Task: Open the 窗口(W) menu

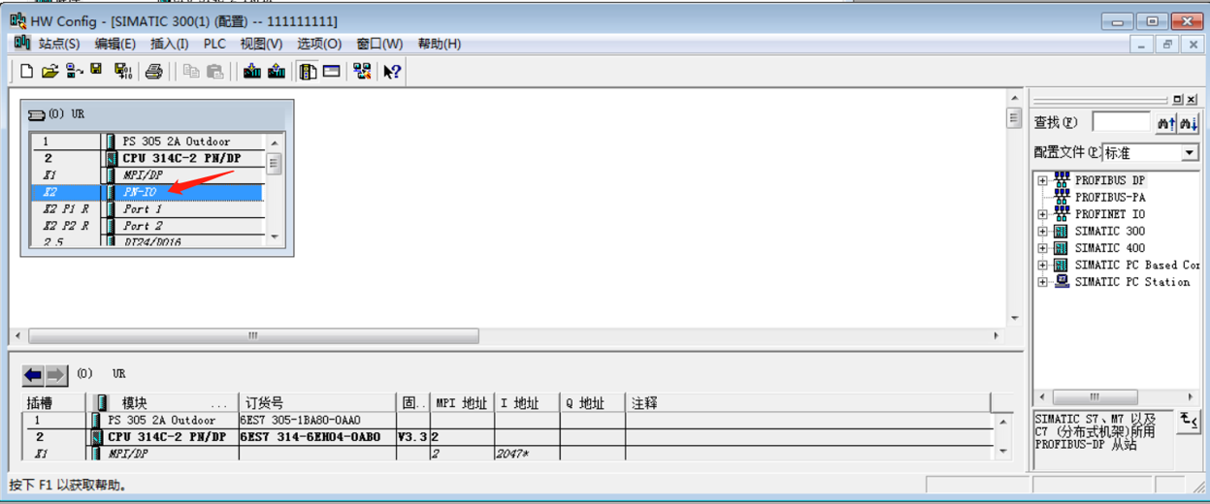Action: pos(379,44)
